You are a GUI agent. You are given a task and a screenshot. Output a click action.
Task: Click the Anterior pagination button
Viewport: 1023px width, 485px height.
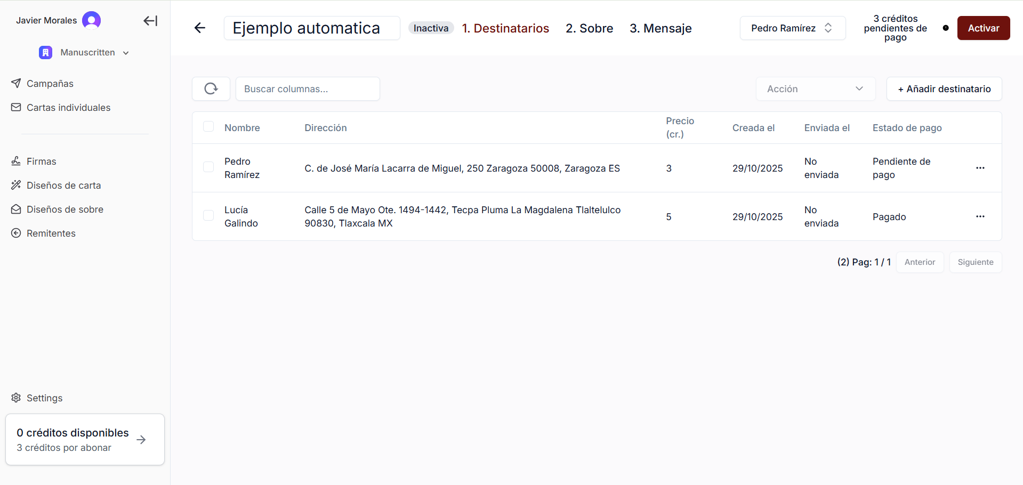[920, 262]
